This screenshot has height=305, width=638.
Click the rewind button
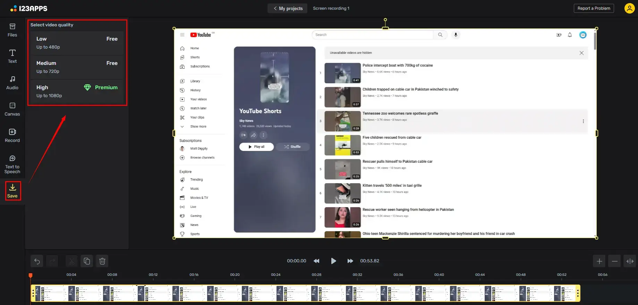click(x=316, y=261)
